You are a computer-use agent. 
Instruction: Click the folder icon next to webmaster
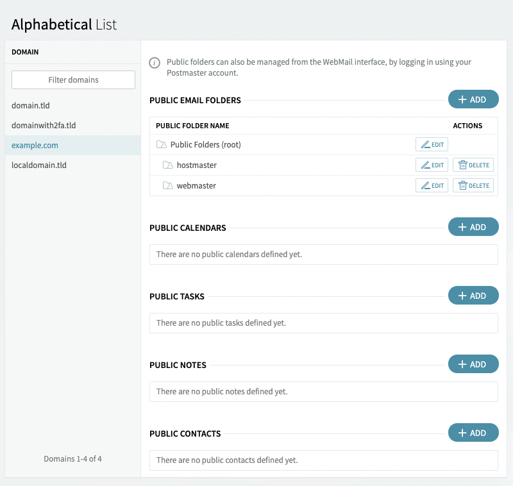click(x=167, y=185)
